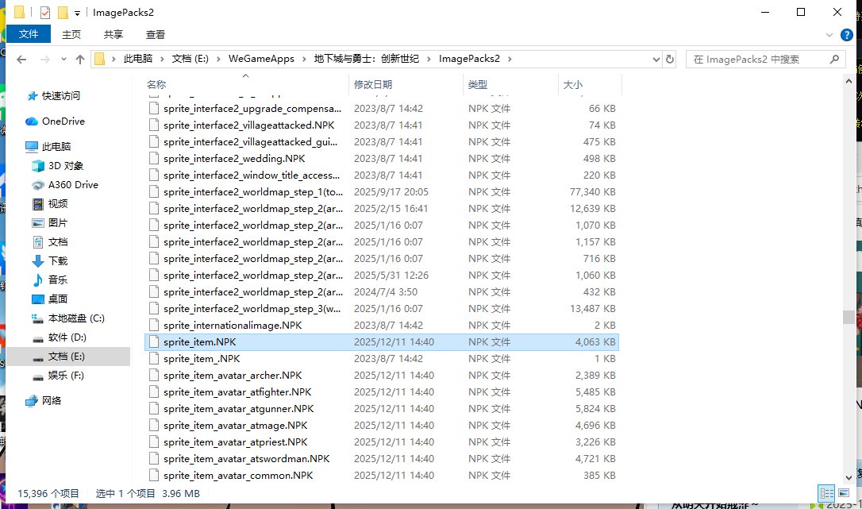Select OneDrive in the navigation pane
This screenshot has width=862, height=509.
click(x=63, y=121)
